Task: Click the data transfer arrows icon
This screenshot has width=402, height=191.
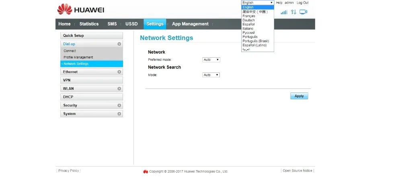Action: (293, 12)
